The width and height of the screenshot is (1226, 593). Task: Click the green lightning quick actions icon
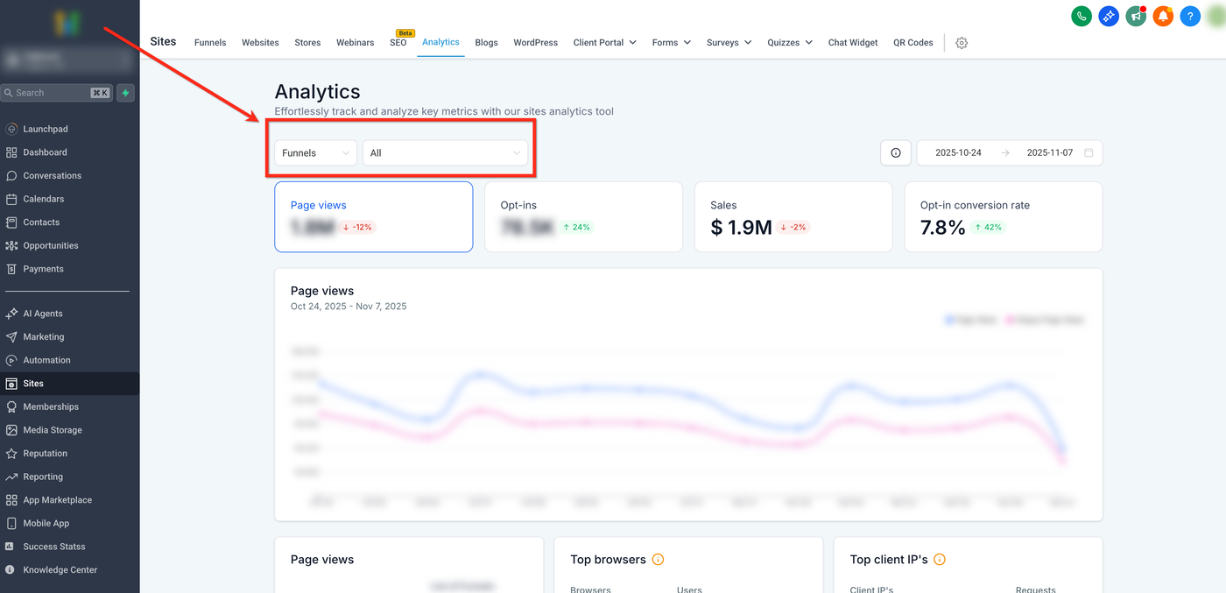[126, 93]
